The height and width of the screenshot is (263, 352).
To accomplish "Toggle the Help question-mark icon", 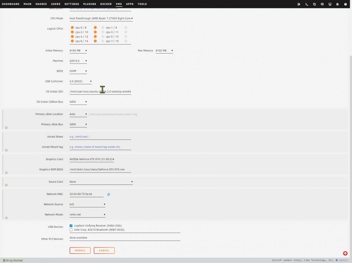I will (346, 4).
